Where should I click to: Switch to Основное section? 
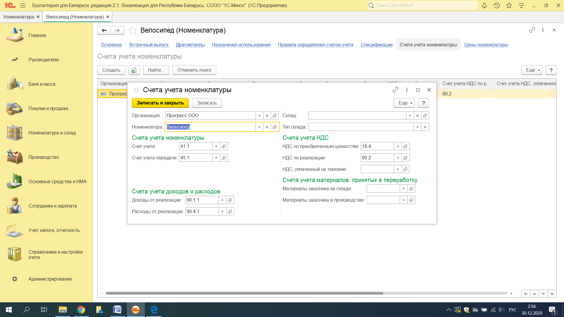click(111, 45)
